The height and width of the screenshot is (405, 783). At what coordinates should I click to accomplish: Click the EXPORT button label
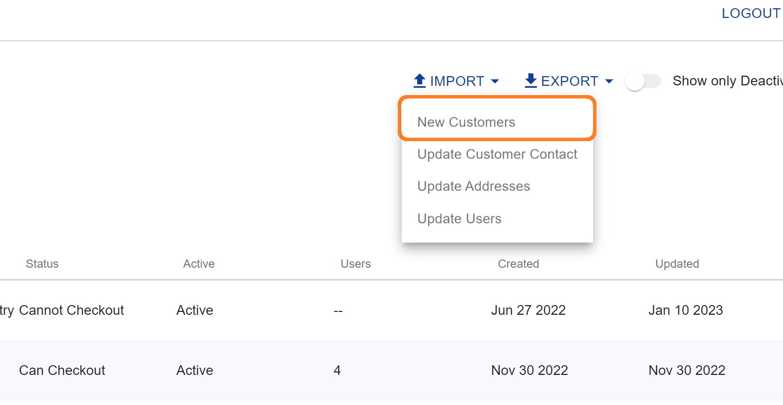(x=569, y=81)
